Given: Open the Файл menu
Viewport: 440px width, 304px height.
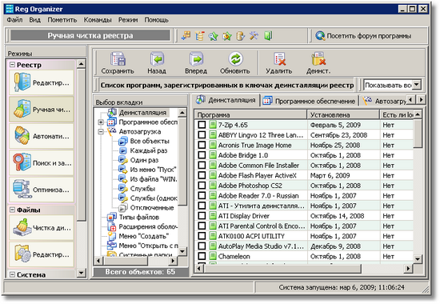Looking at the screenshot, I should pyautogui.click(x=15, y=20).
